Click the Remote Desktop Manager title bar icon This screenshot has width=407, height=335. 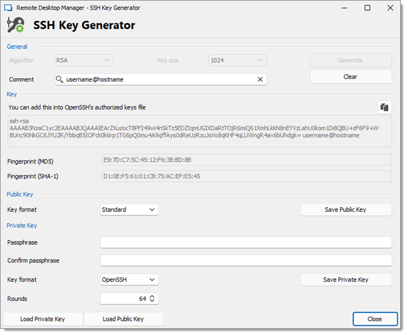click(9, 8)
